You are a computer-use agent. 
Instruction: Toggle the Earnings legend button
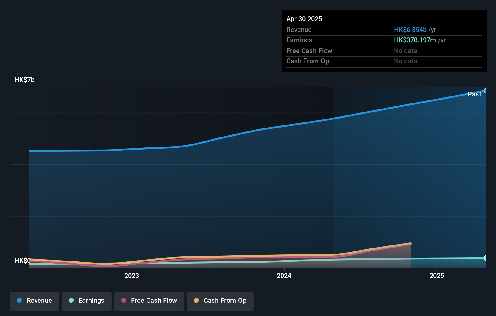[87, 301]
